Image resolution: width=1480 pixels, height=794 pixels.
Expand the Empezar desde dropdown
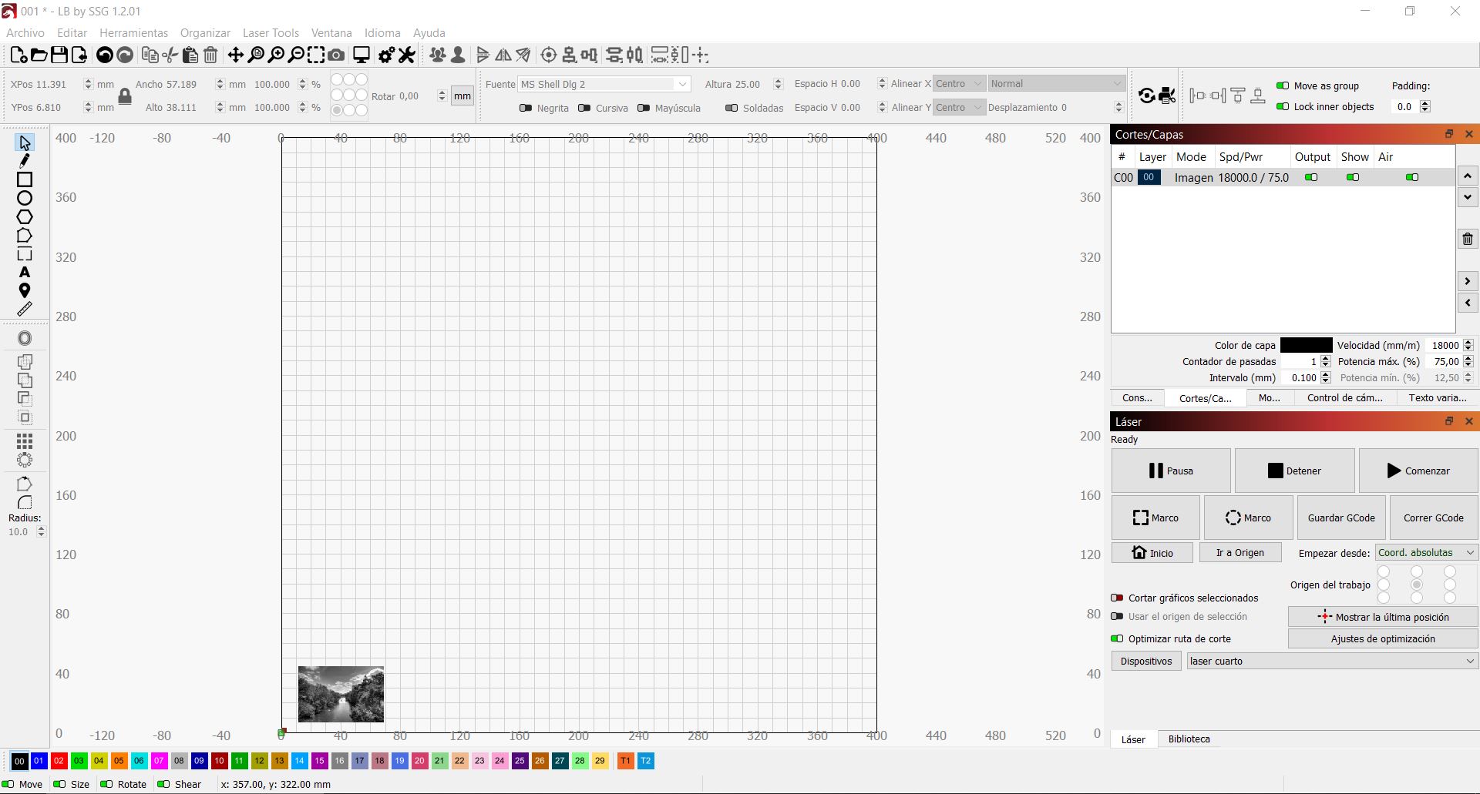1426,553
